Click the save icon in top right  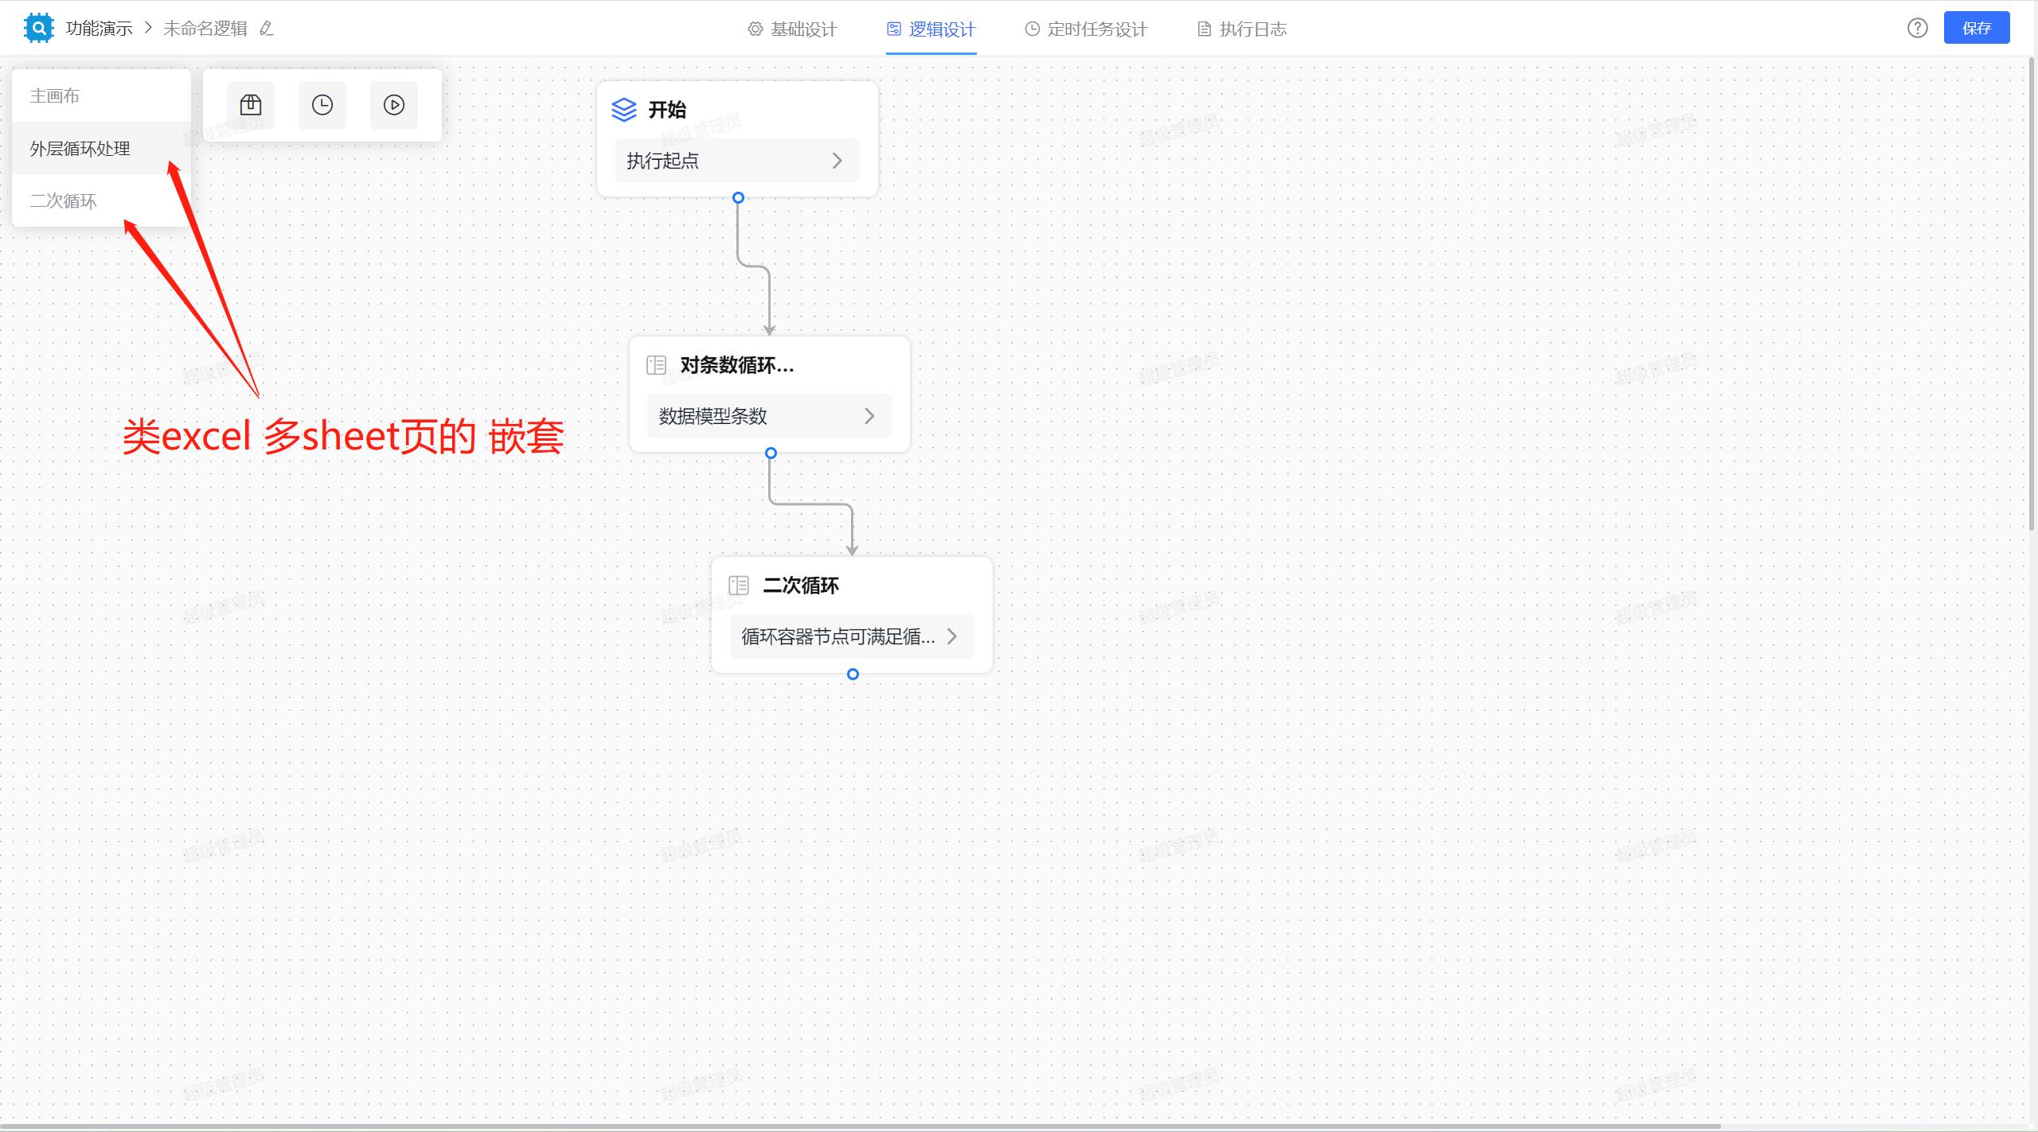(1977, 26)
